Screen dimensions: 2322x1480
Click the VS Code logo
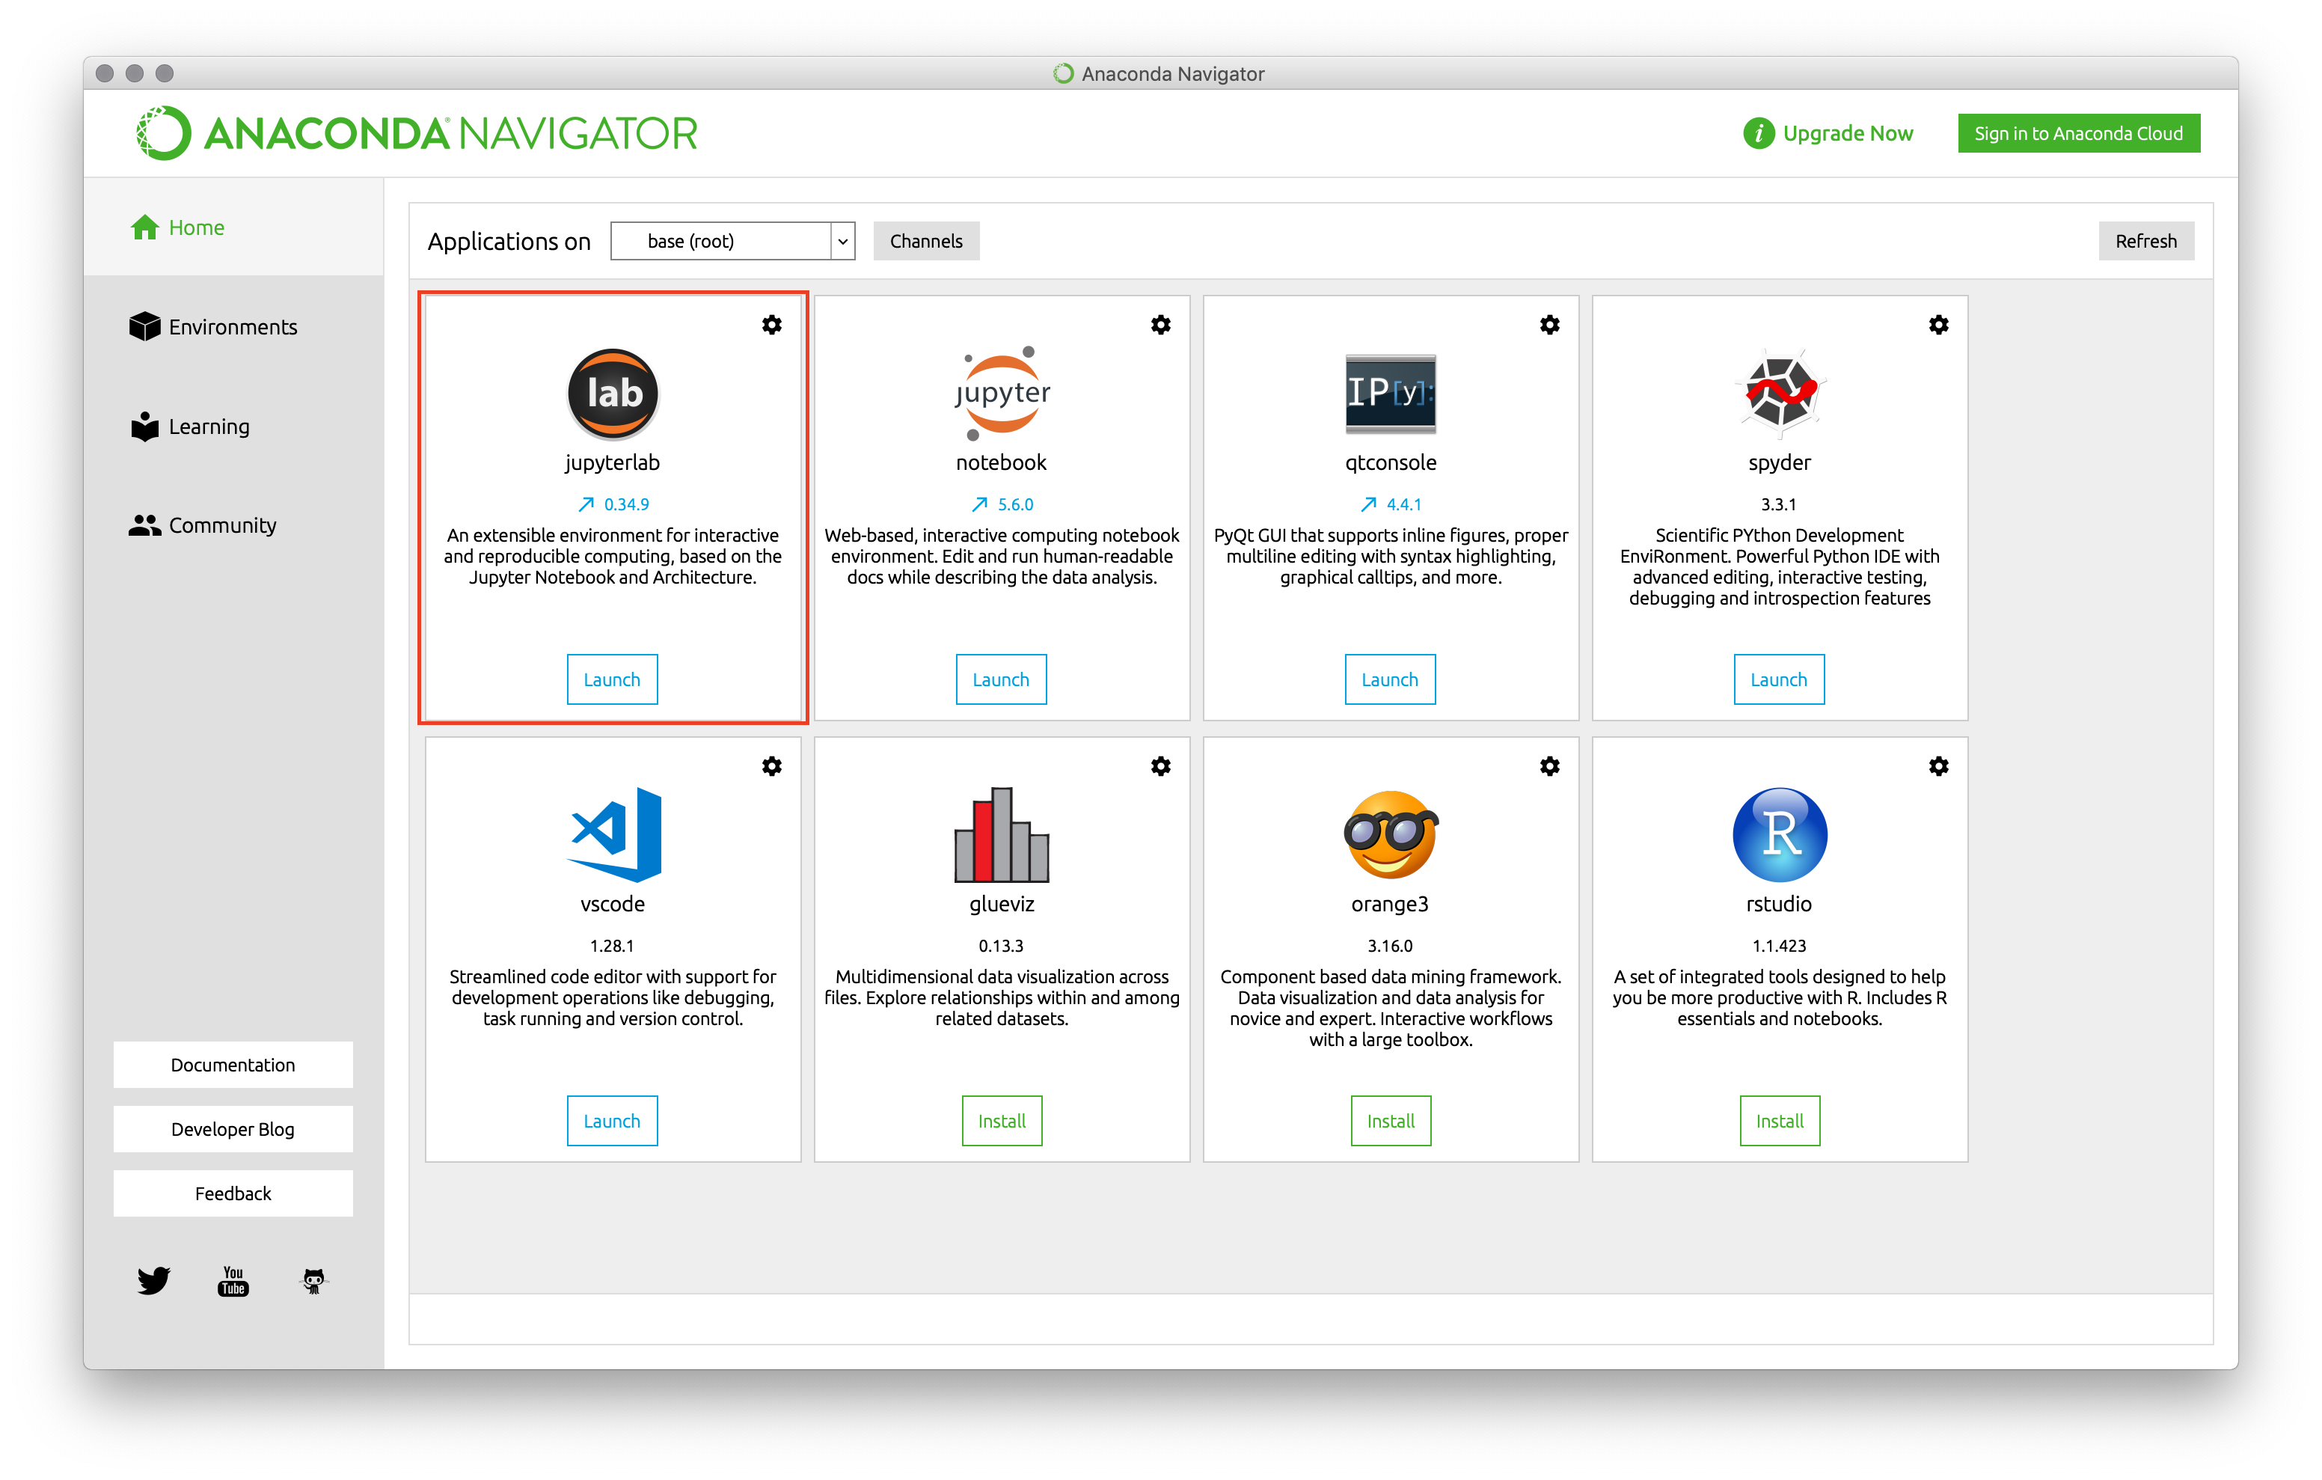tap(614, 834)
